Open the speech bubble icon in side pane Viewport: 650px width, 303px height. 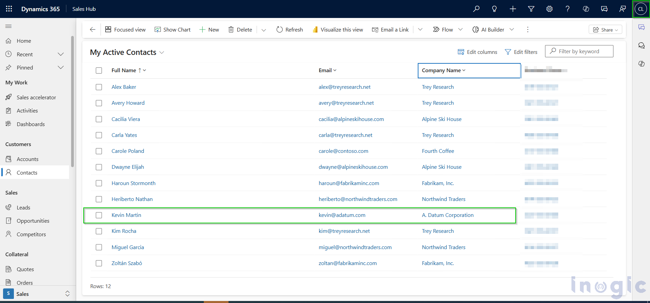pos(642,45)
